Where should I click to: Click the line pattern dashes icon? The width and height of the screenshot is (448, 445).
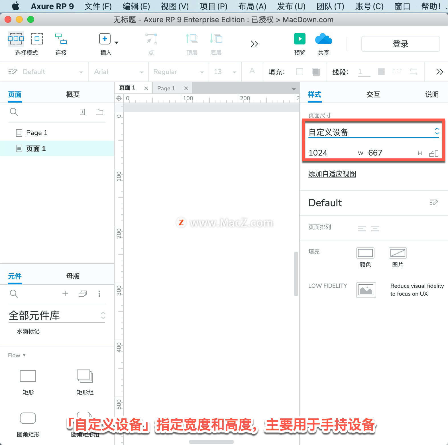[397, 72]
